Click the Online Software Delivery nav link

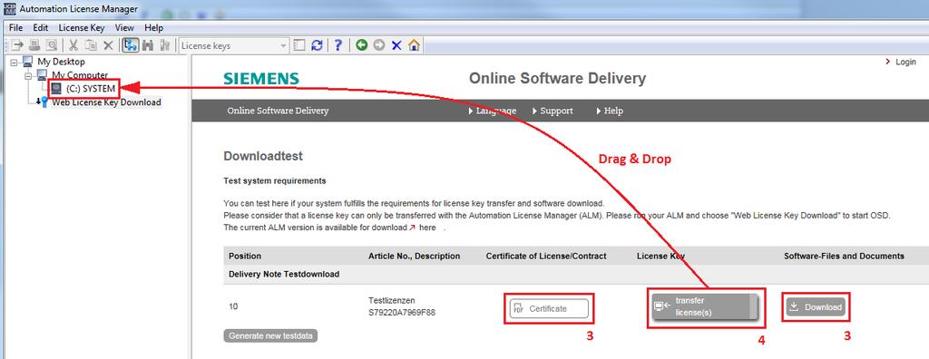[x=278, y=111]
